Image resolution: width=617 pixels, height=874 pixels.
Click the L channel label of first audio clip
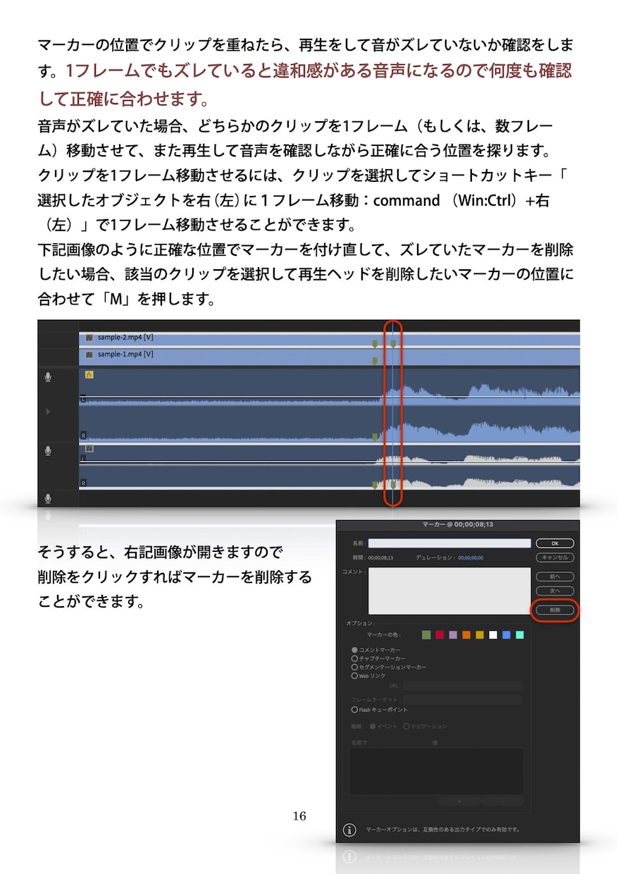click(83, 399)
